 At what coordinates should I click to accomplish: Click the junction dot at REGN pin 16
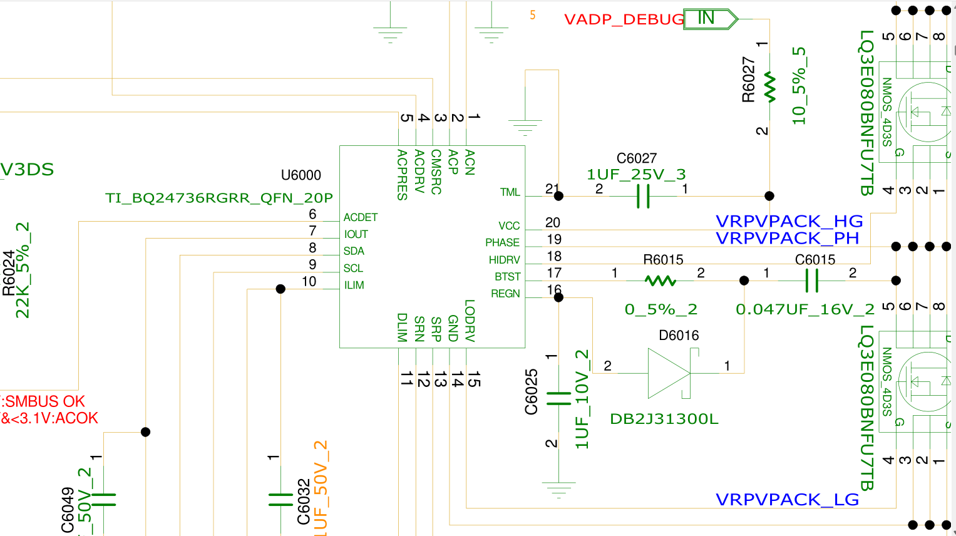558,297
